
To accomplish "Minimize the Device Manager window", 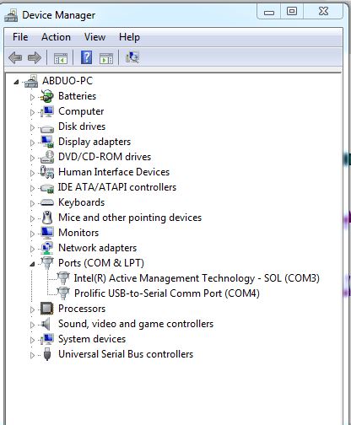I will point(269,12).
